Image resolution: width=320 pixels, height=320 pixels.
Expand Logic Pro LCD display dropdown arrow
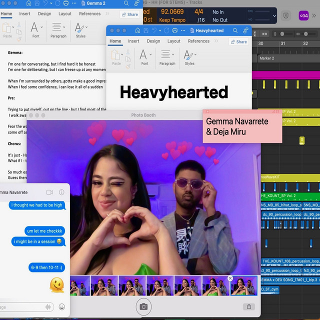274,15
